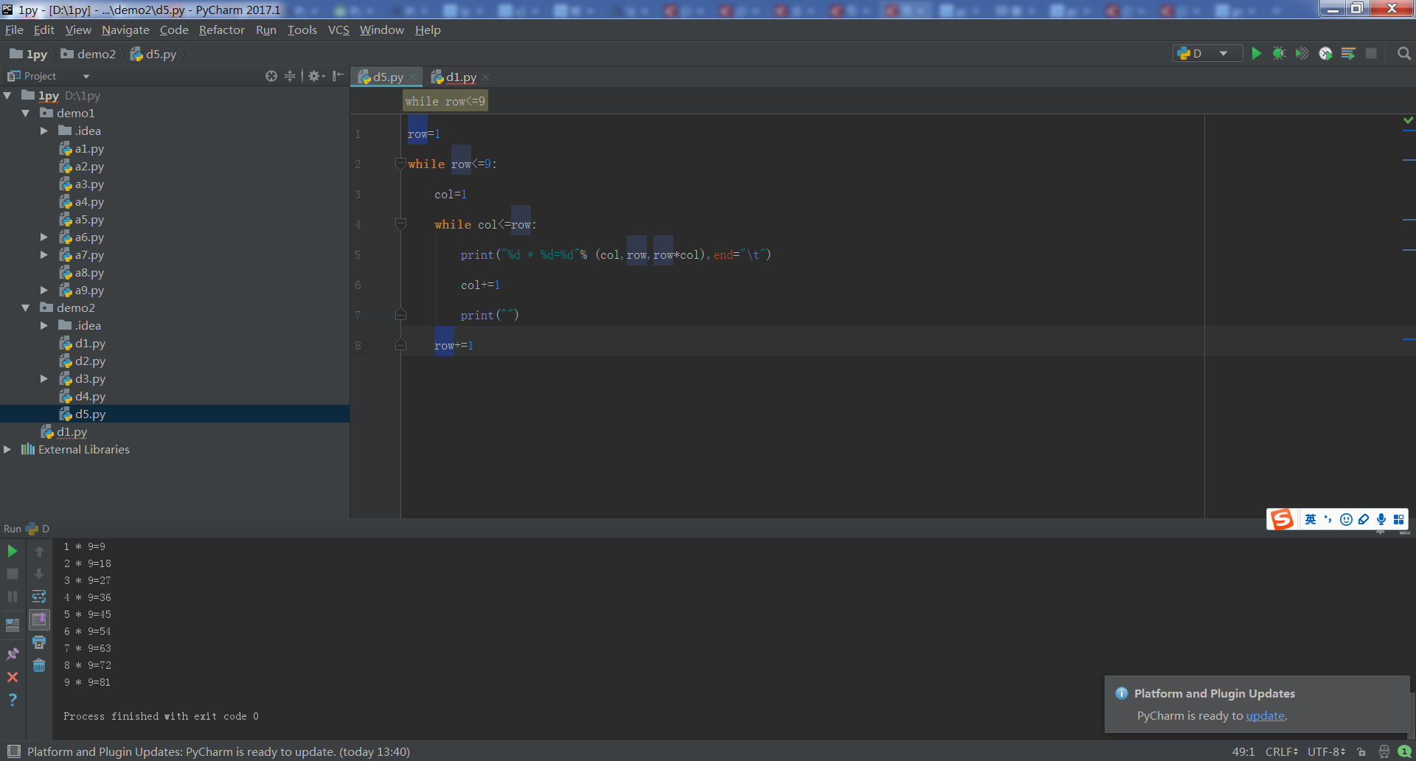This screenshot has height=761, width=1416.
Task: Select the d5.py editor tab
Action: (x=388, y=77)
